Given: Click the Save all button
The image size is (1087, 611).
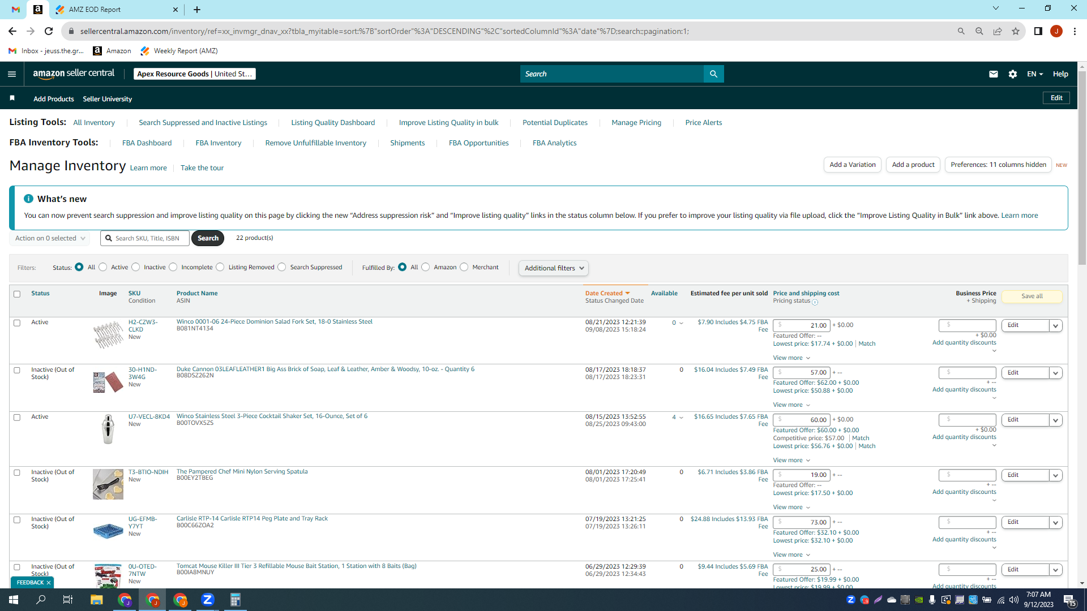Looking at the screenshot, I should [x=1032, y=296].
